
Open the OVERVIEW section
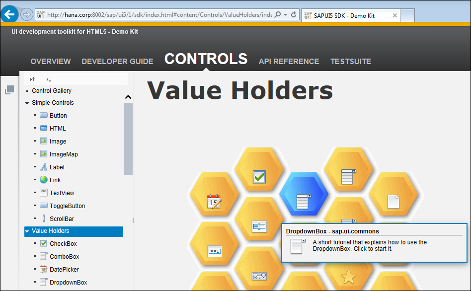coord(51,61)
